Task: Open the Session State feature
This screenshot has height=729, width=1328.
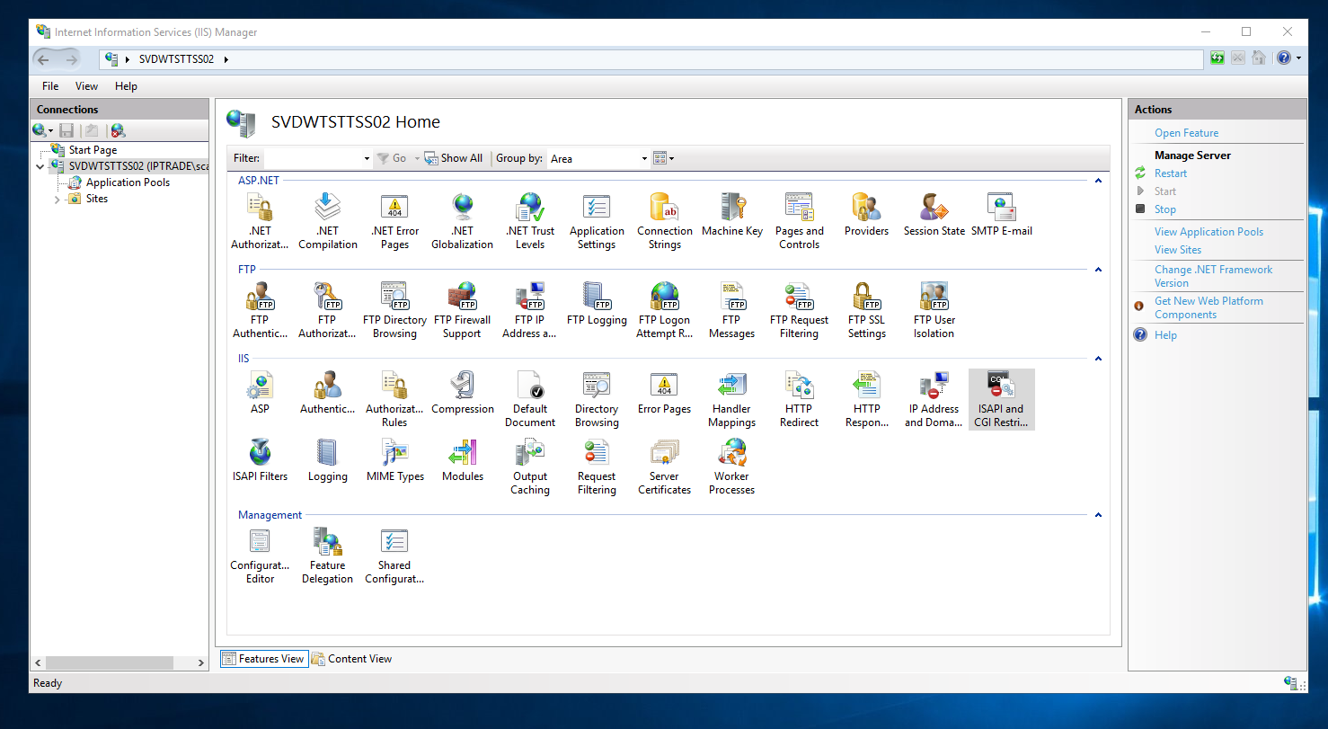Action: tap(934, 215)
